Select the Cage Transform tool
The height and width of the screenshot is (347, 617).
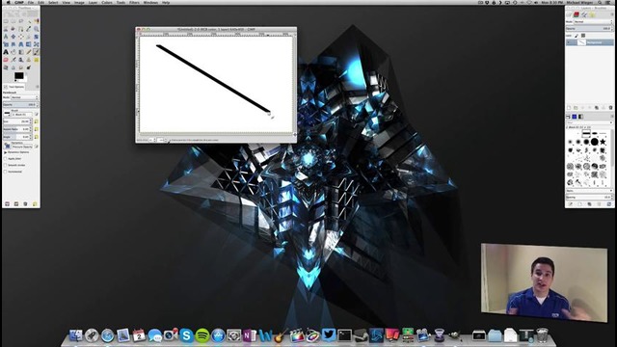[x=37, y=44]
